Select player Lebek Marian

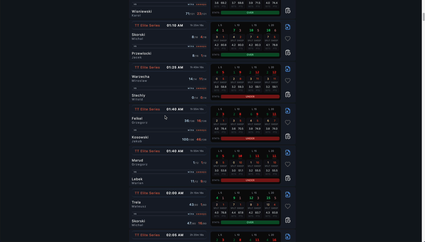[138, 181]
